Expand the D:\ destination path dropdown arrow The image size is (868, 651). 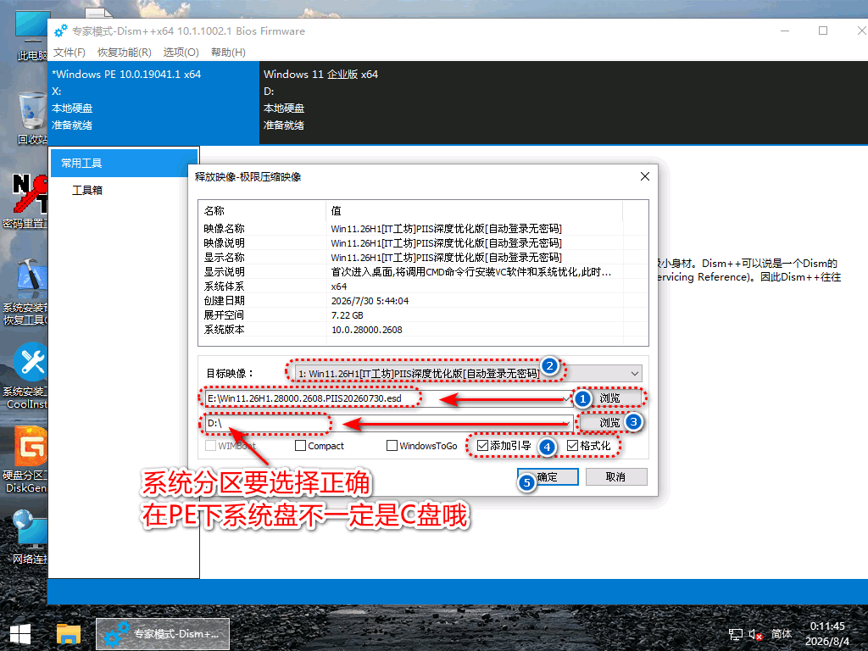click(x=566, y=424)
